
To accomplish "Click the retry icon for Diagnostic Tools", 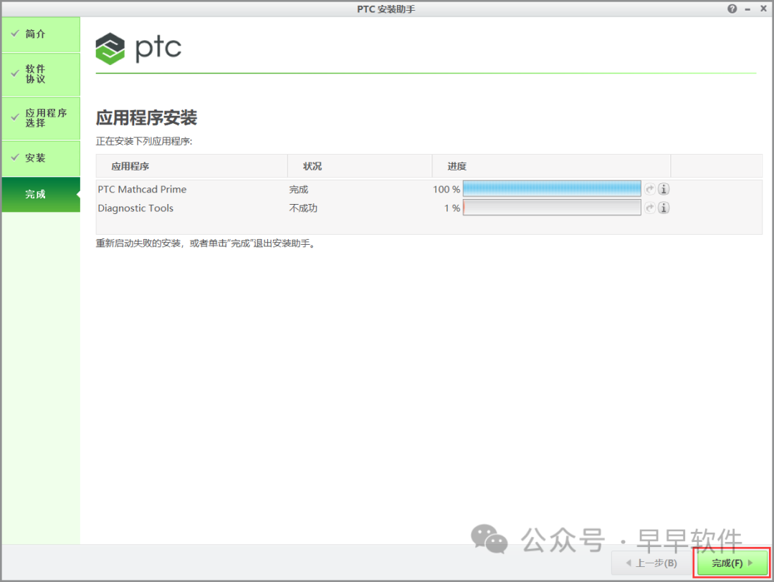I will (x=650, y=208).
